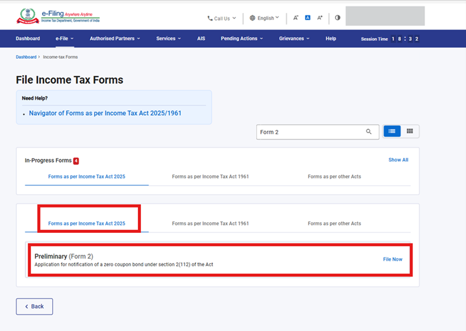Screen dimensions: 466x331
Task: Open Navigator of Forms help link
Action: coord(105,113)
